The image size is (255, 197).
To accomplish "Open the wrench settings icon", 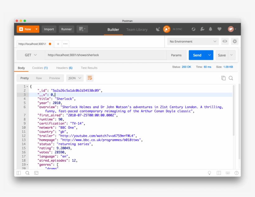I will 202,29.
